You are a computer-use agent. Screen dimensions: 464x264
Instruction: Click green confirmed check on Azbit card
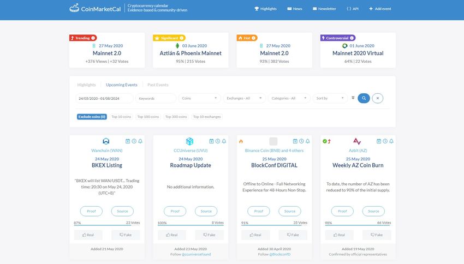tap(325, 141)
